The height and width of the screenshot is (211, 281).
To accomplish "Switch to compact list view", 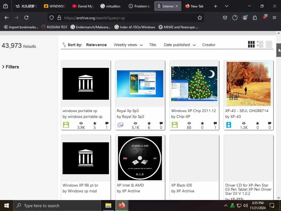I will tap(269, 44).
